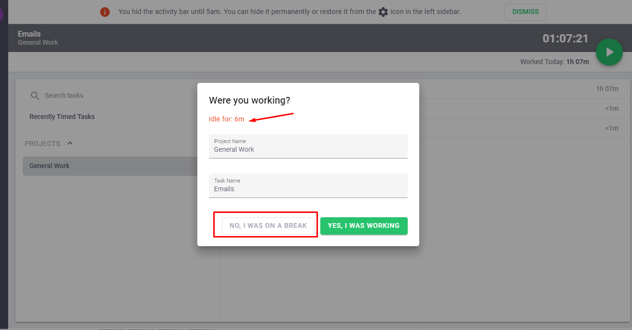Select the General Work project
Screen dimensions: 632x330
[110, 166]
